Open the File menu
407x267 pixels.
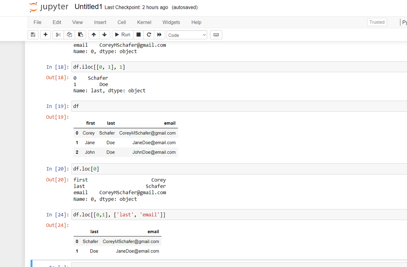(37, 22)
